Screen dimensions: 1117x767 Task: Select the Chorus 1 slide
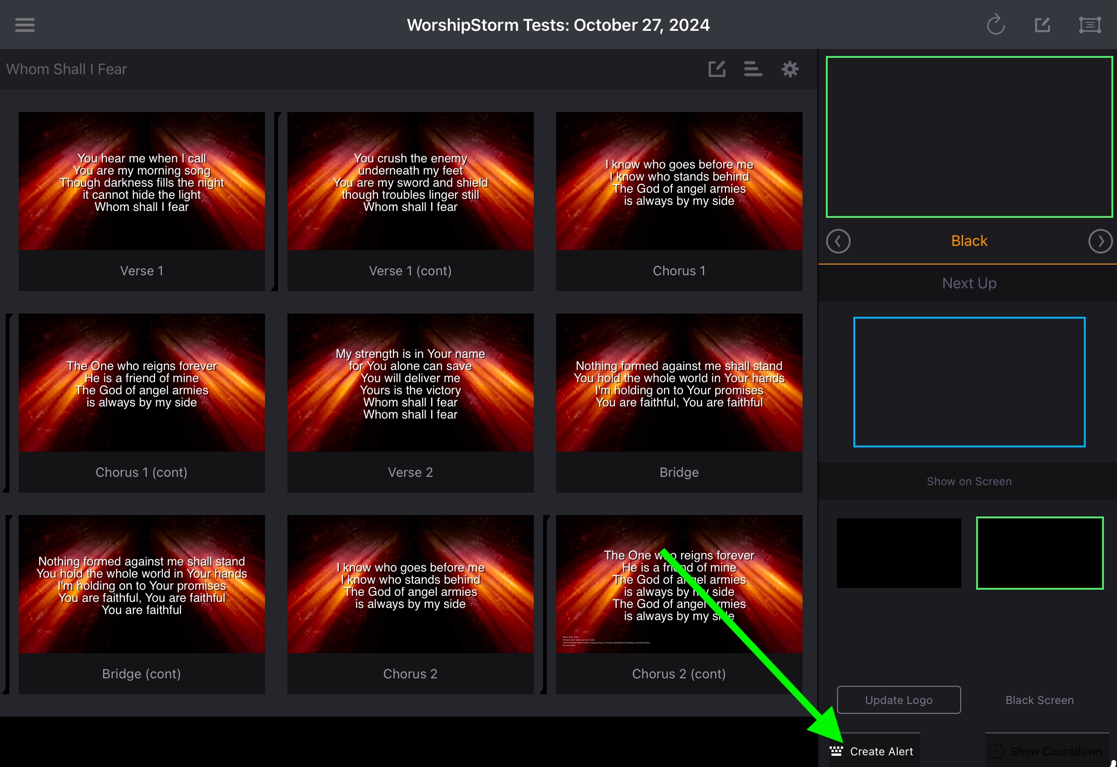(679, 202)
